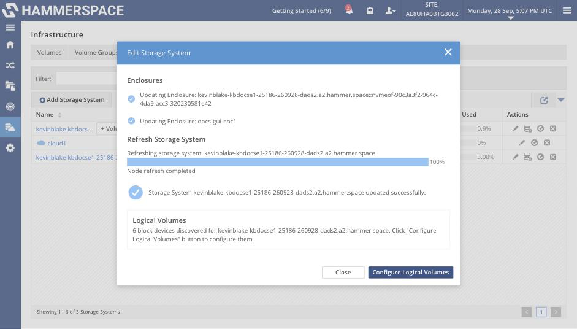The width and height of the screenshot is (577, 329).
Task: Open the user account menu icon
Action: click(x=390, y=10)
